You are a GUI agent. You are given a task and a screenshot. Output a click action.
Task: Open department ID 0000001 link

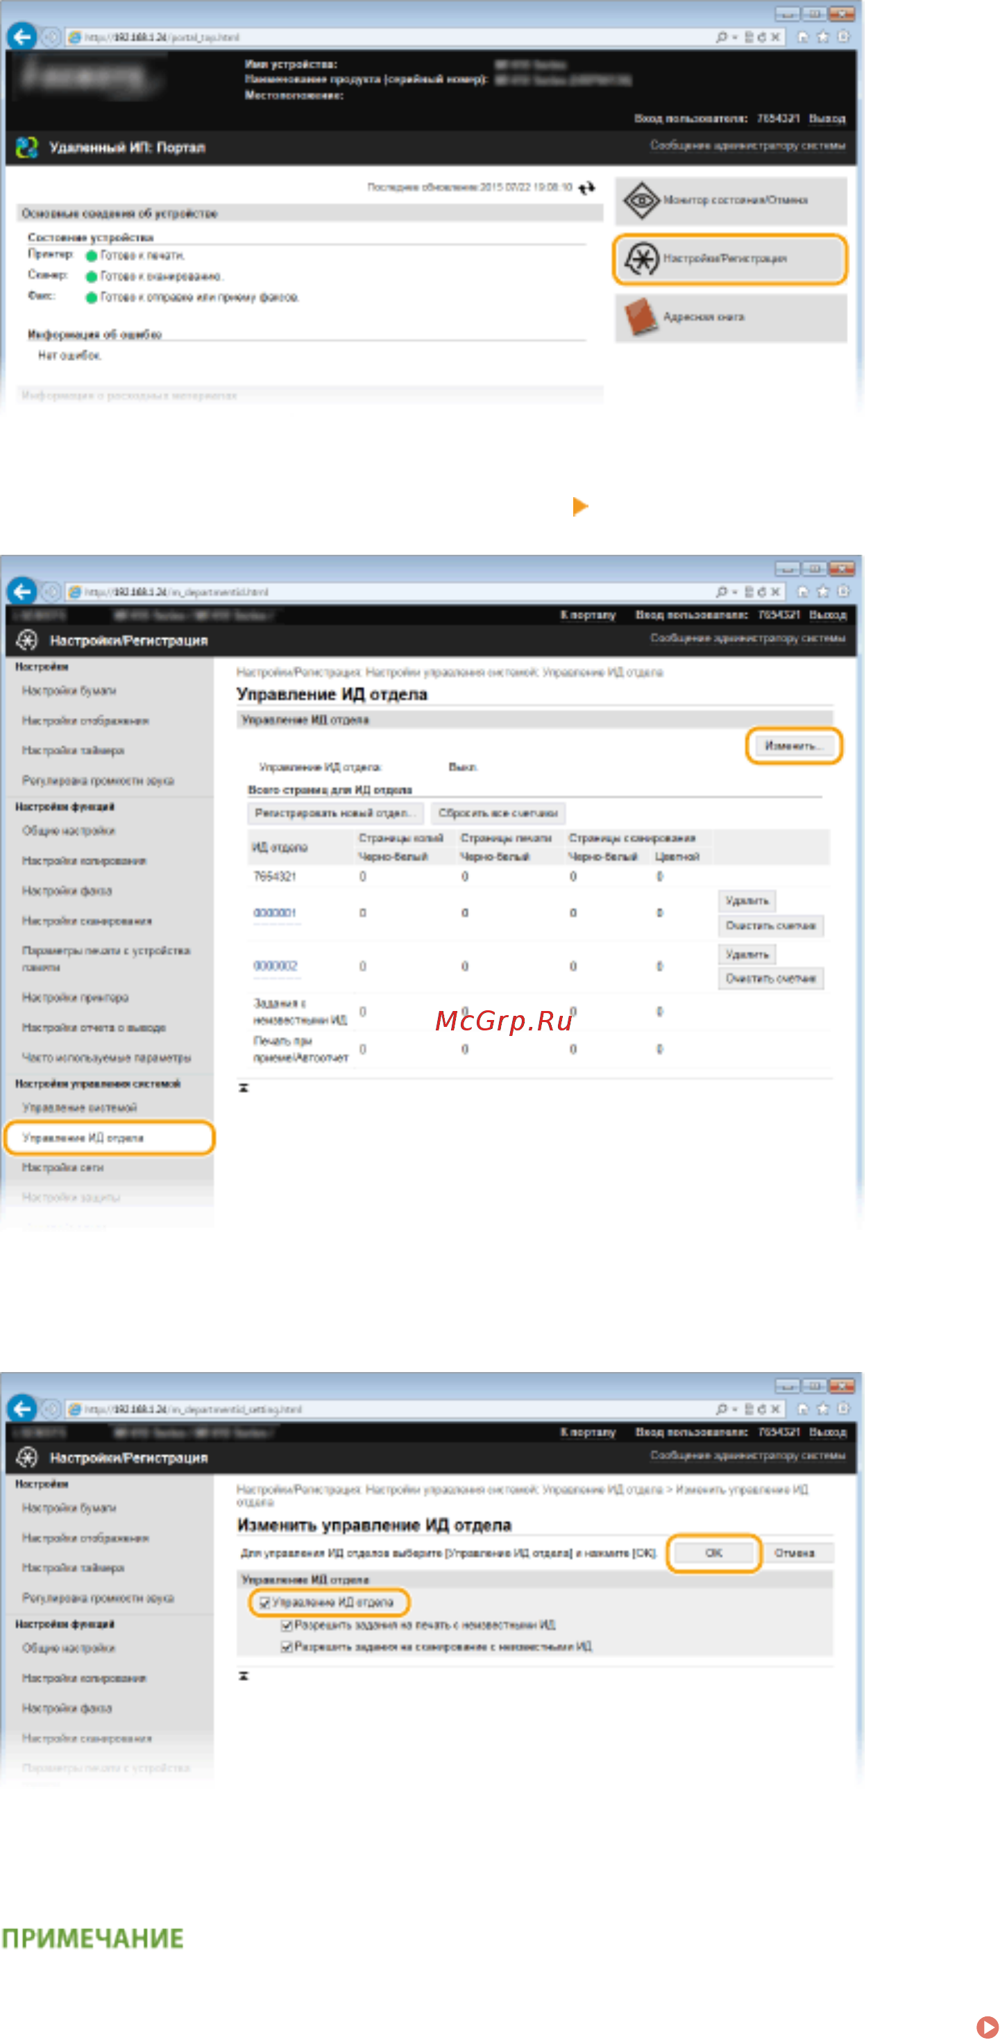pyautogui.click(x=275, y=913)
